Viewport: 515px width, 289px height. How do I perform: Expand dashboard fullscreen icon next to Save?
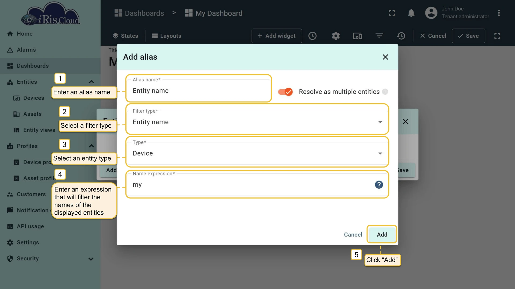(497, 36)
